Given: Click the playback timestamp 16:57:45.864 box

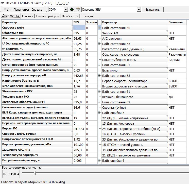Looking at the screenshot, I should [x=11, y=174].
